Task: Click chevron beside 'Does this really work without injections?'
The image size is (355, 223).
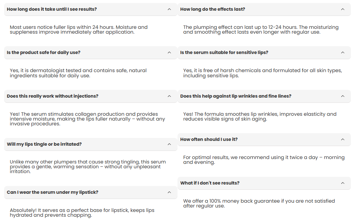Action: [x=169, y=96]
